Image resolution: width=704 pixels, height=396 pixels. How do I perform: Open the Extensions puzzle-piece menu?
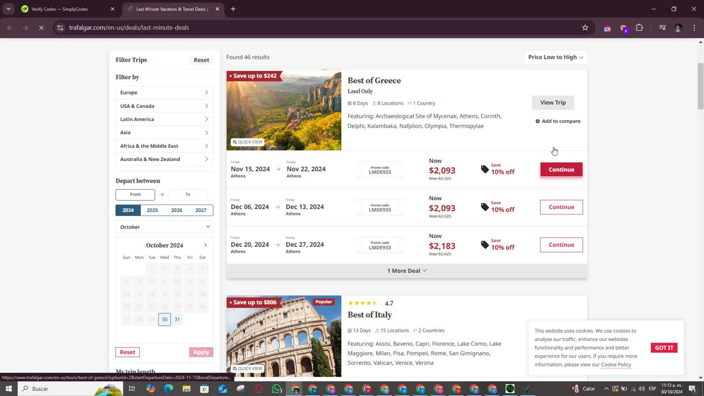point(639,28)
